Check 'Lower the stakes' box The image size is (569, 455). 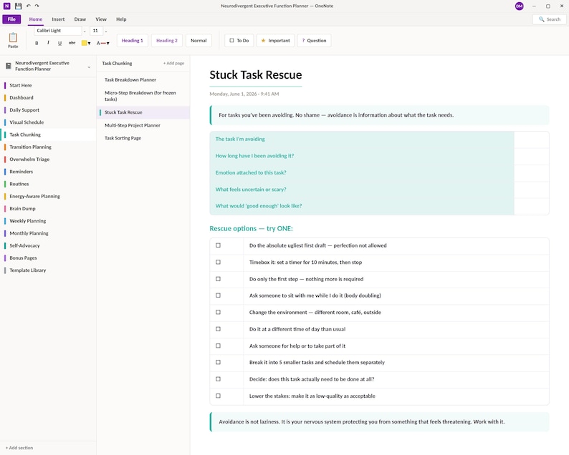click(x=218, y=396)
